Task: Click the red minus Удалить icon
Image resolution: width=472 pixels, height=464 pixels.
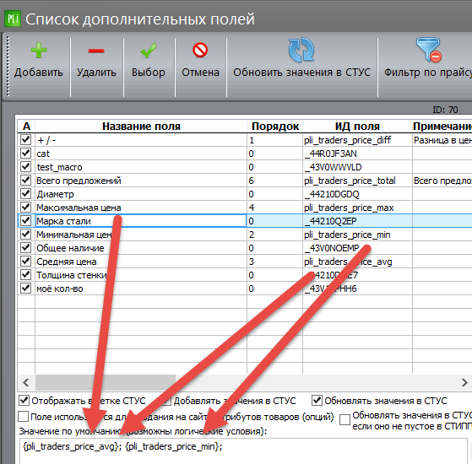Action: 96,51
